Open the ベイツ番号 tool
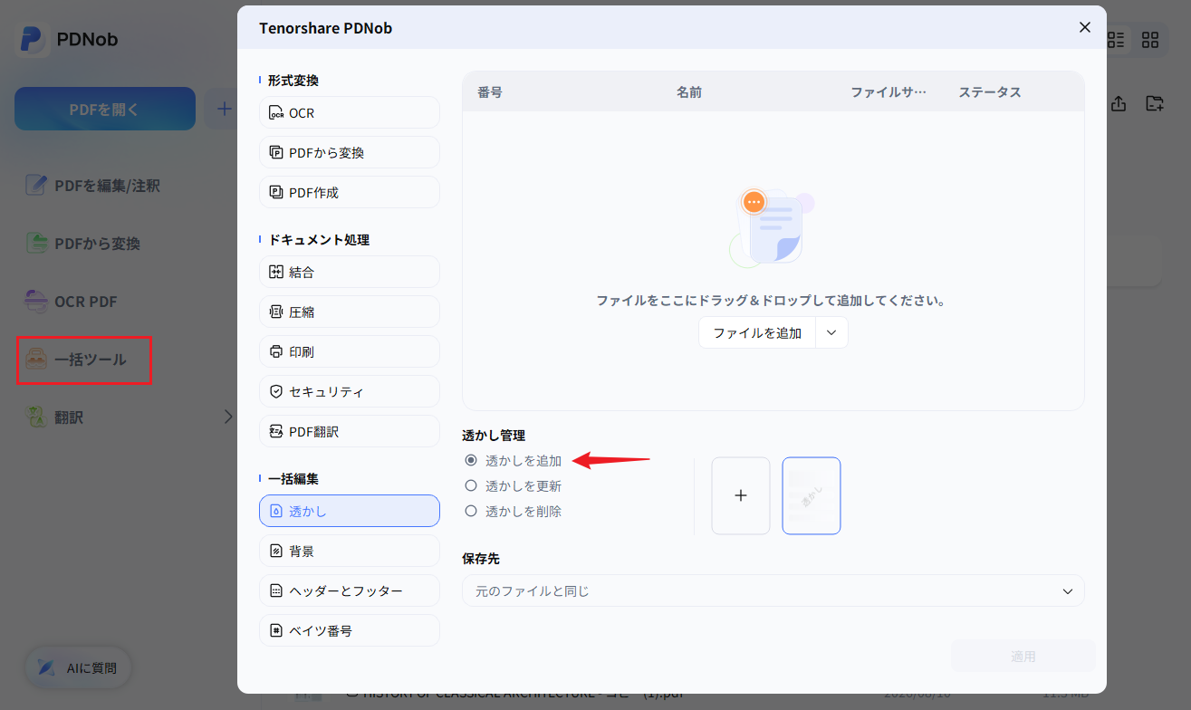This screenshot has width=1191, height=710. coord(350,630)
